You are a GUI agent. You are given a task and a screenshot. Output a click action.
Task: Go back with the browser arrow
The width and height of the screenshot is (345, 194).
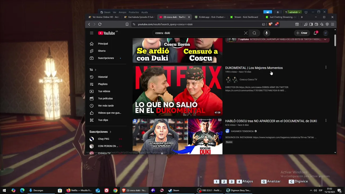click(89, 24)
